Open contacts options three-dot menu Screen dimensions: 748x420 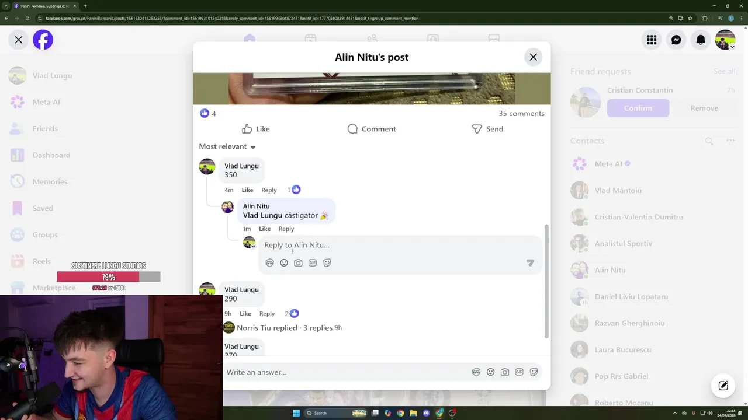tap(730, 141)
